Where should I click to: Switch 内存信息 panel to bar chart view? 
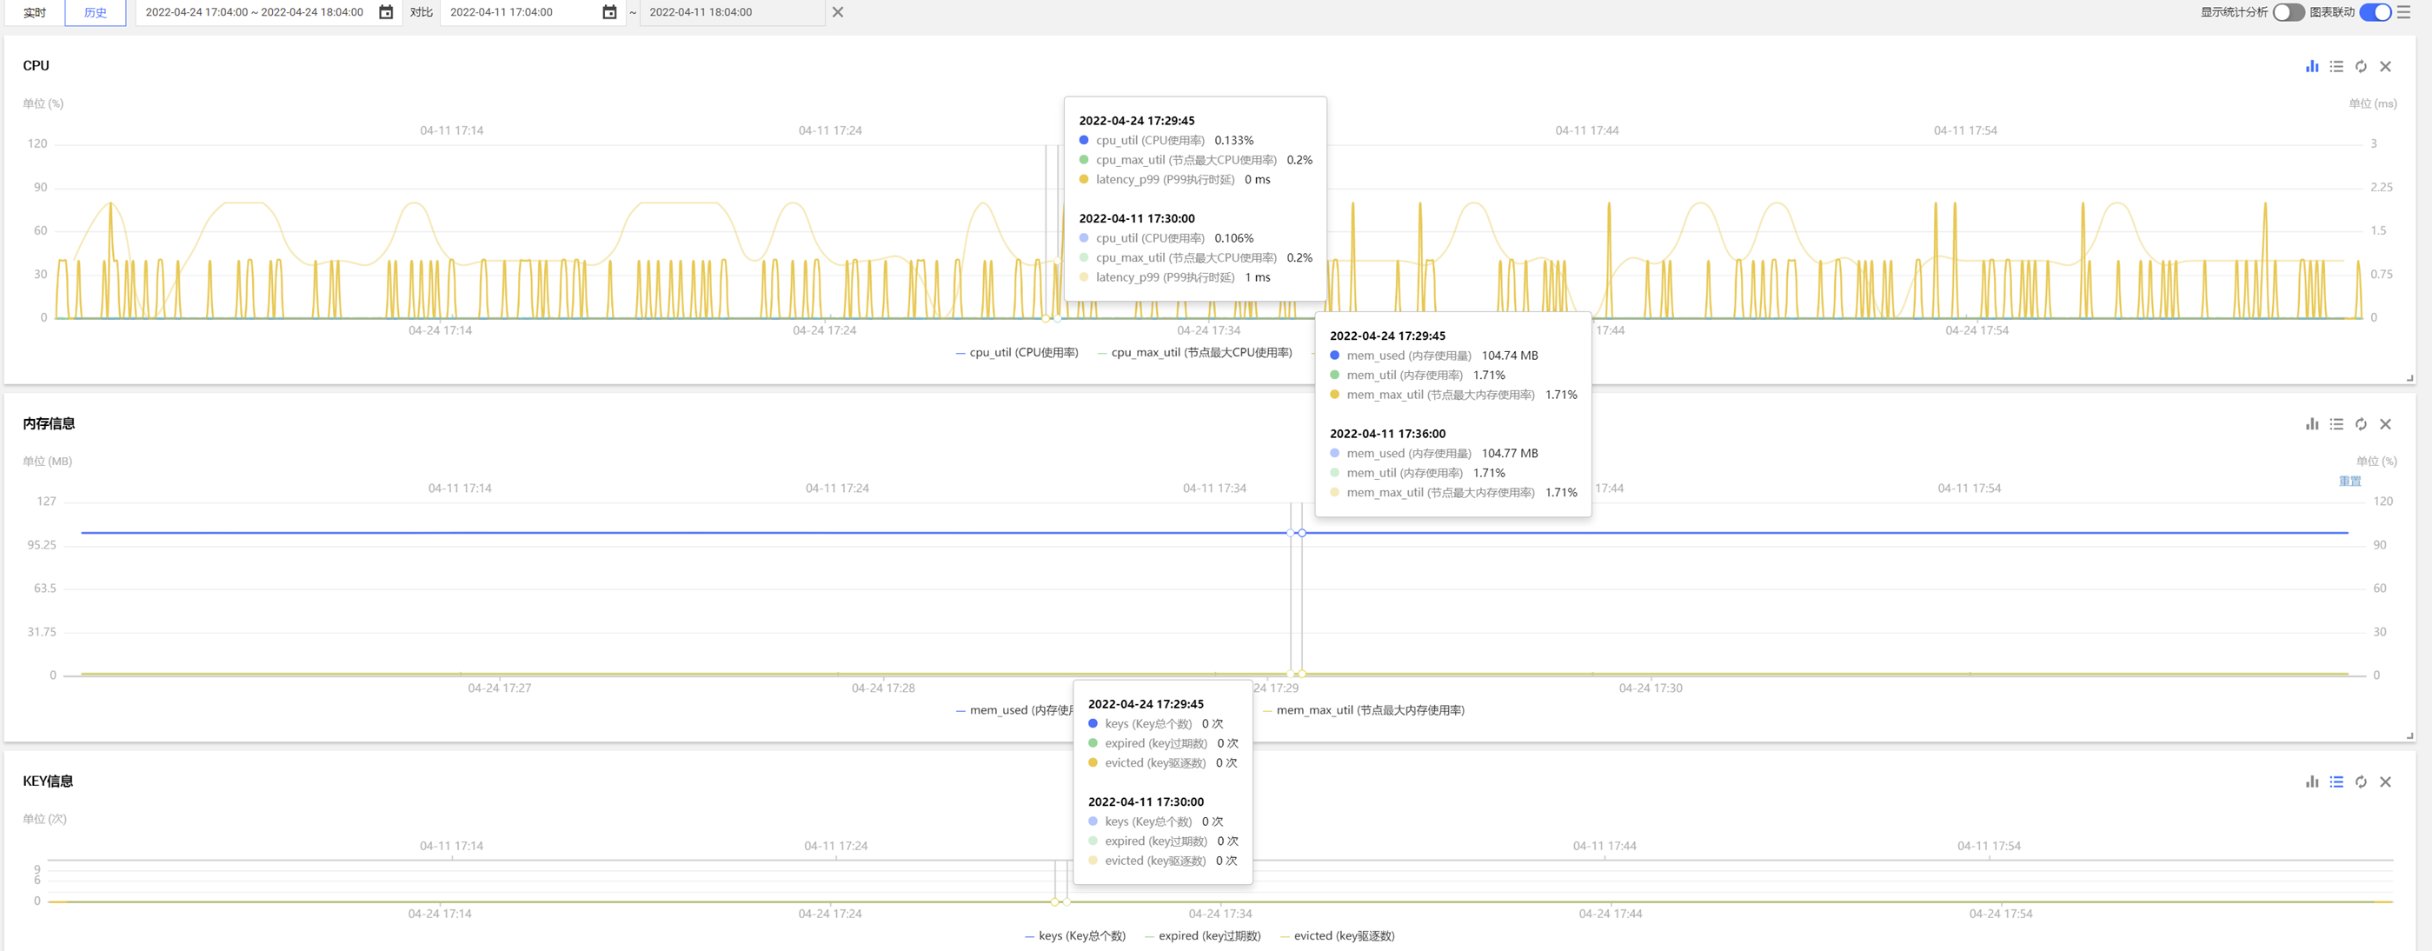click(x=2311, y=424)
